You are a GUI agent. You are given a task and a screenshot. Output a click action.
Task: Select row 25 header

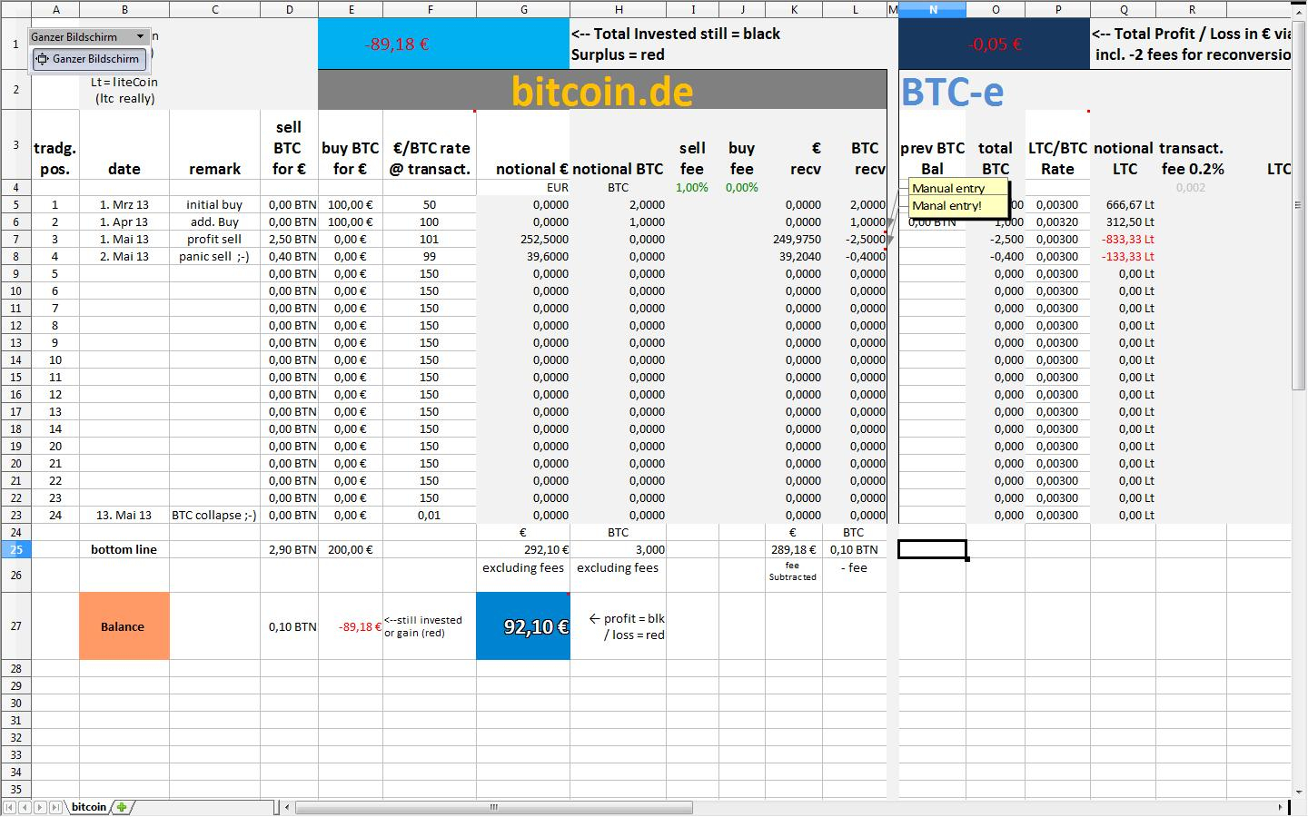[15, 549]
